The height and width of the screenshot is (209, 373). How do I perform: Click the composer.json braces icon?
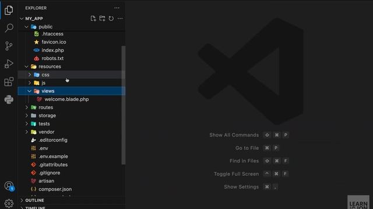(34, 189)
